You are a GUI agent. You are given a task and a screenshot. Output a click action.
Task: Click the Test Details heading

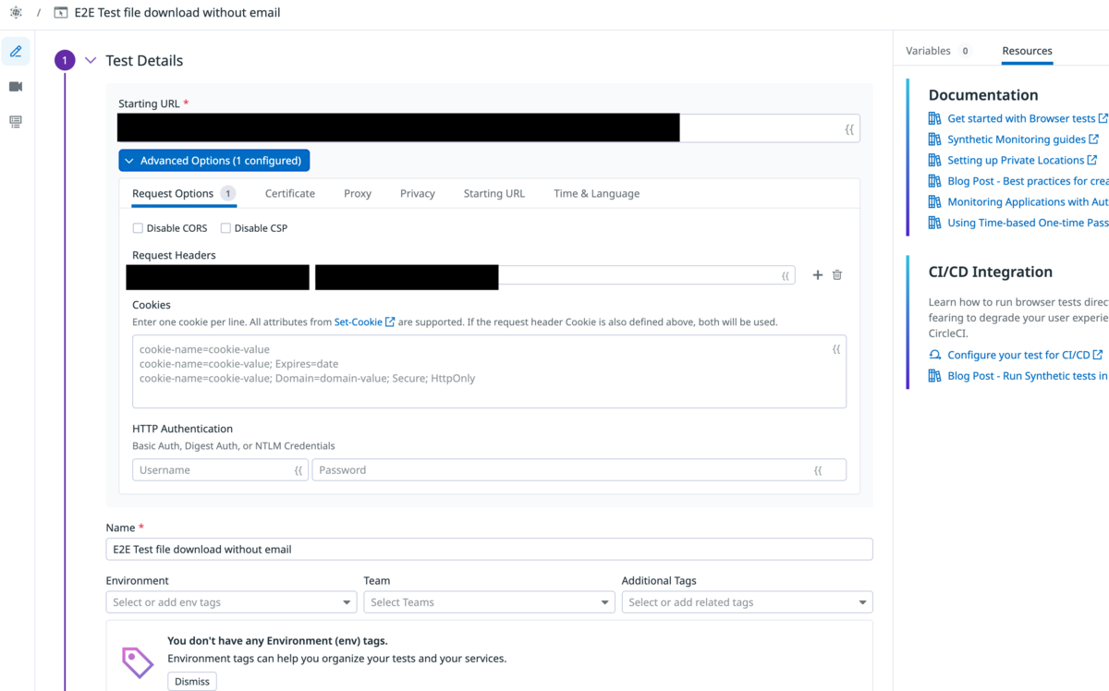(x=144, y=61)
